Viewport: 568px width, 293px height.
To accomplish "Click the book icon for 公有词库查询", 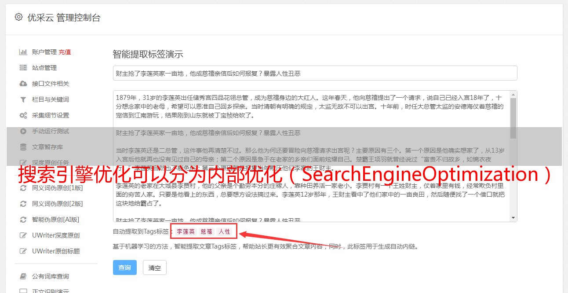I will (23, 276).
